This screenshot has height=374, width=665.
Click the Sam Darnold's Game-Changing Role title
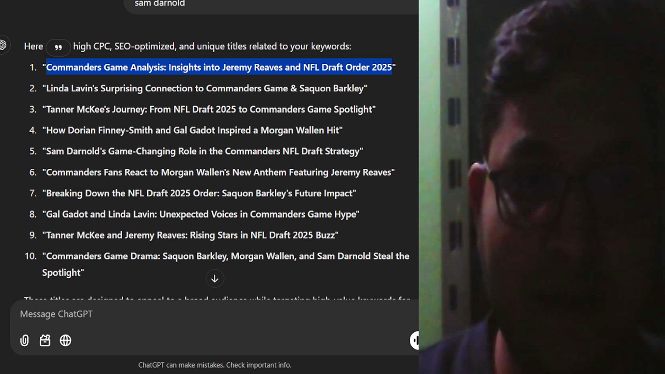click(203, 151)
